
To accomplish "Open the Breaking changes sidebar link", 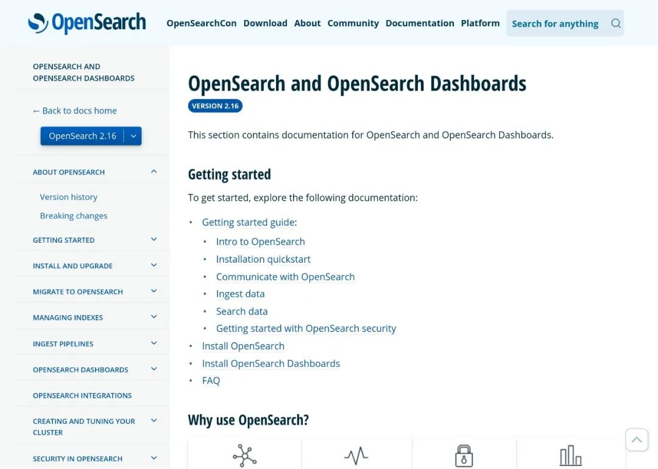I will pos(74,216).
